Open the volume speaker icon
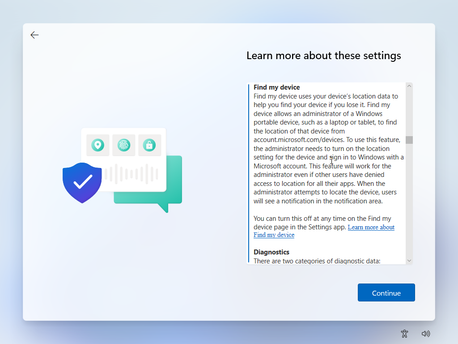 coord(426,333)
